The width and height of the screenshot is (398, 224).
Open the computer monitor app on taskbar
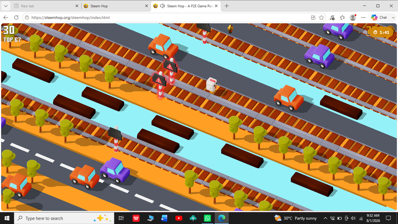tap(150, 218)
